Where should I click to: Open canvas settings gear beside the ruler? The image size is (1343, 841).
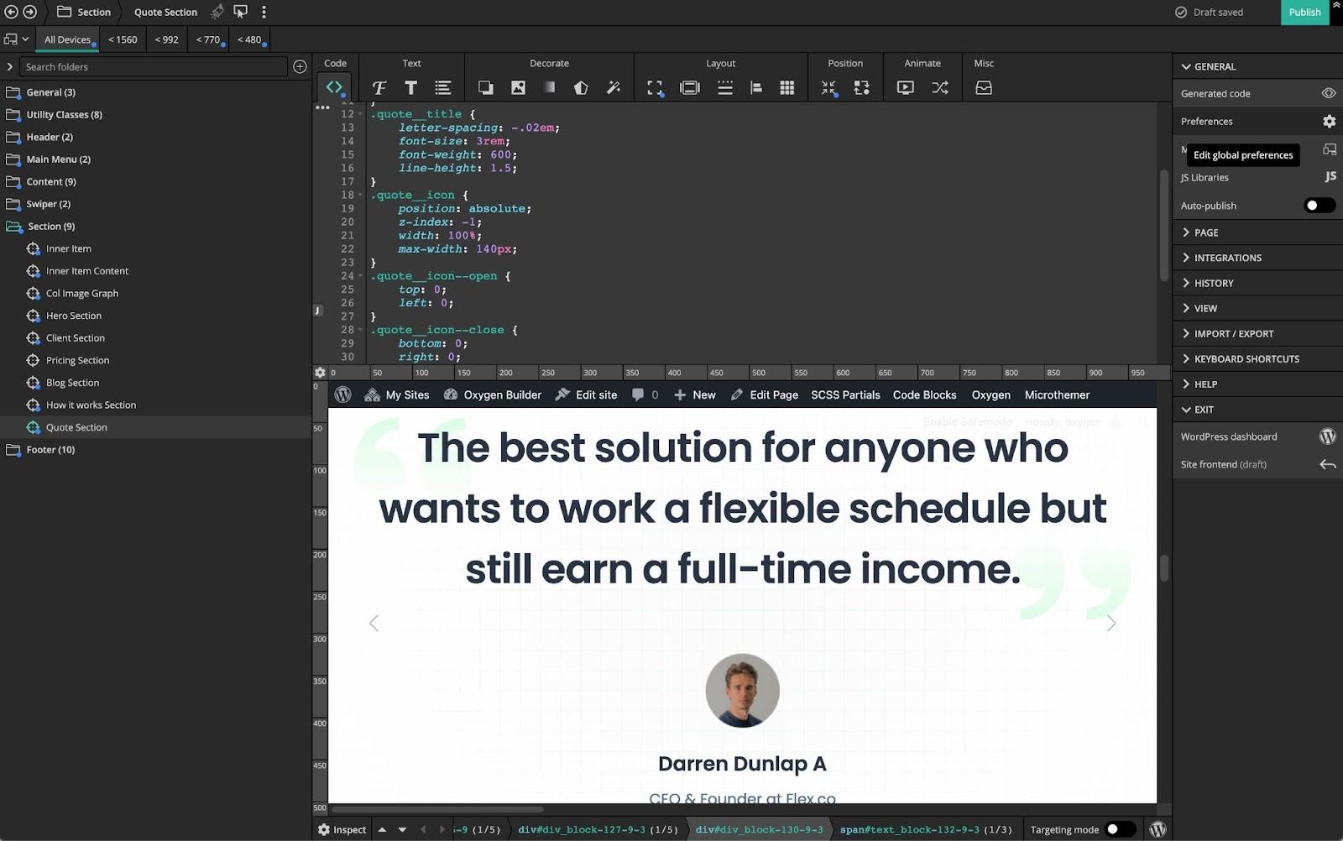pos(320,373)
